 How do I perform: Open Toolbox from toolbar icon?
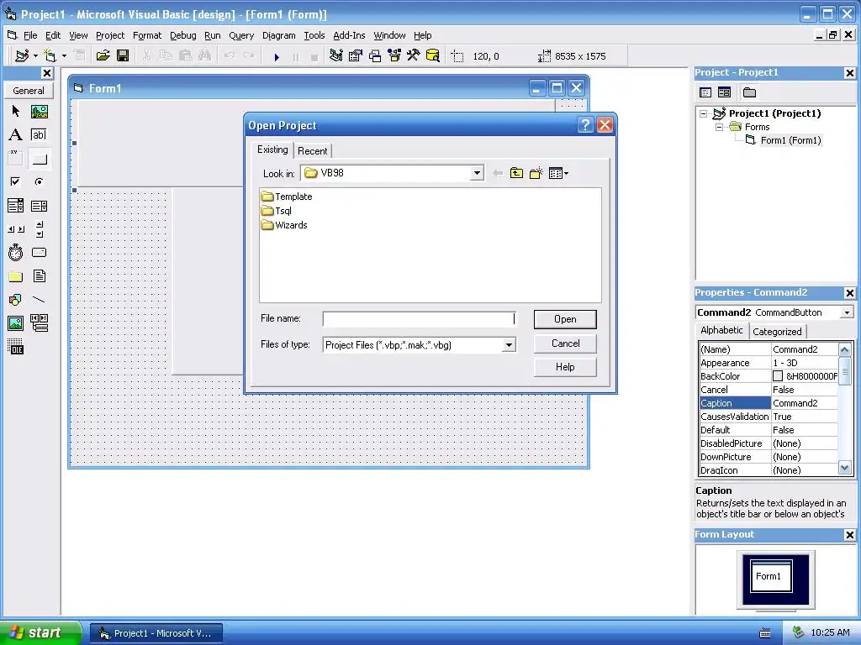pos(413,56)
